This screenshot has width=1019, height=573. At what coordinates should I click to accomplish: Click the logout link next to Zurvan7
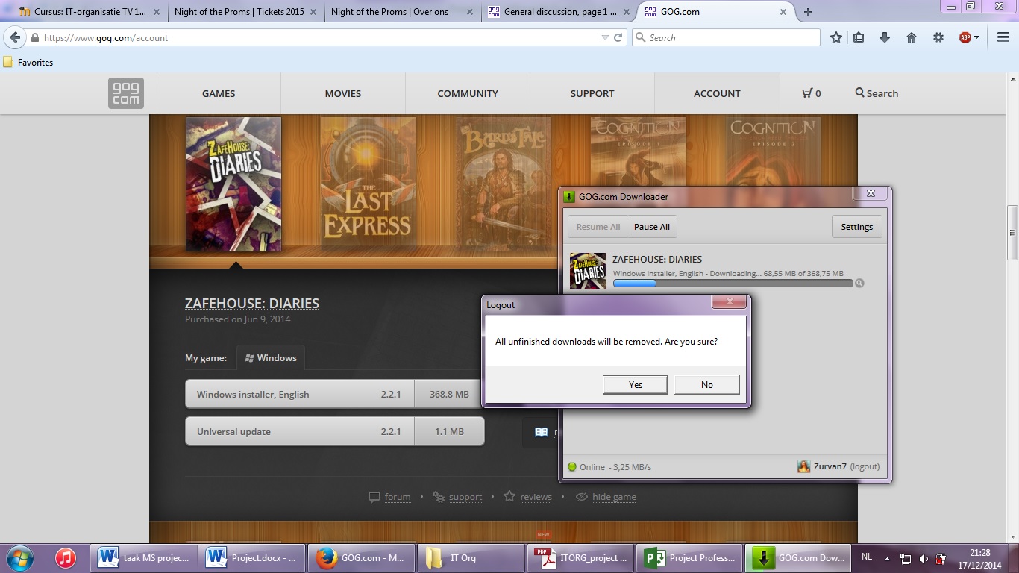point(865,466)
